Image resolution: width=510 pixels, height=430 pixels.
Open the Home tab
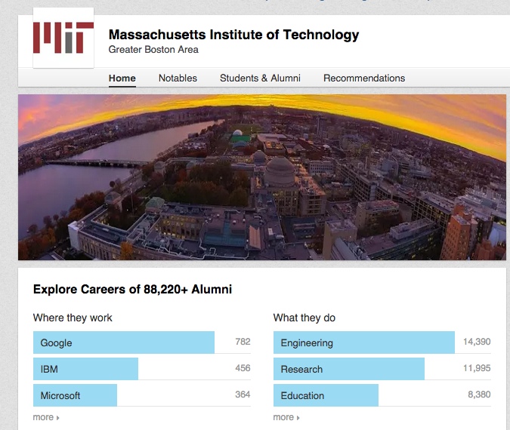pos(122,78)
